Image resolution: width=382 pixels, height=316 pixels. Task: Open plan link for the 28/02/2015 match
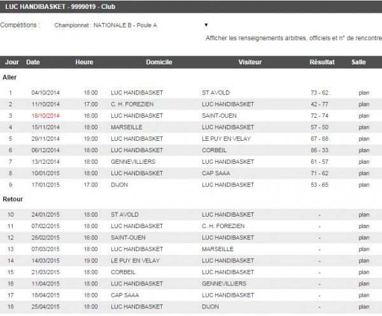click(364, 238)
